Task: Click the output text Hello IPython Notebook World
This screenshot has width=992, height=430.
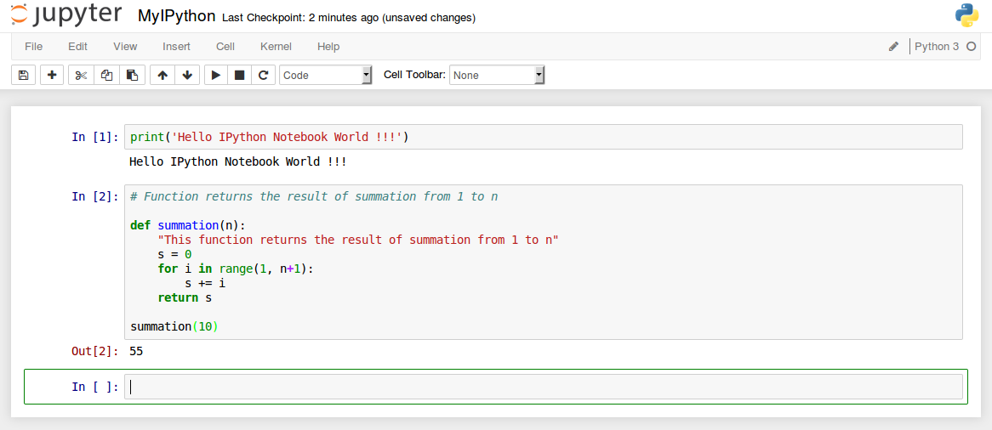Action: pyautogui.click(x=237, y=161)
